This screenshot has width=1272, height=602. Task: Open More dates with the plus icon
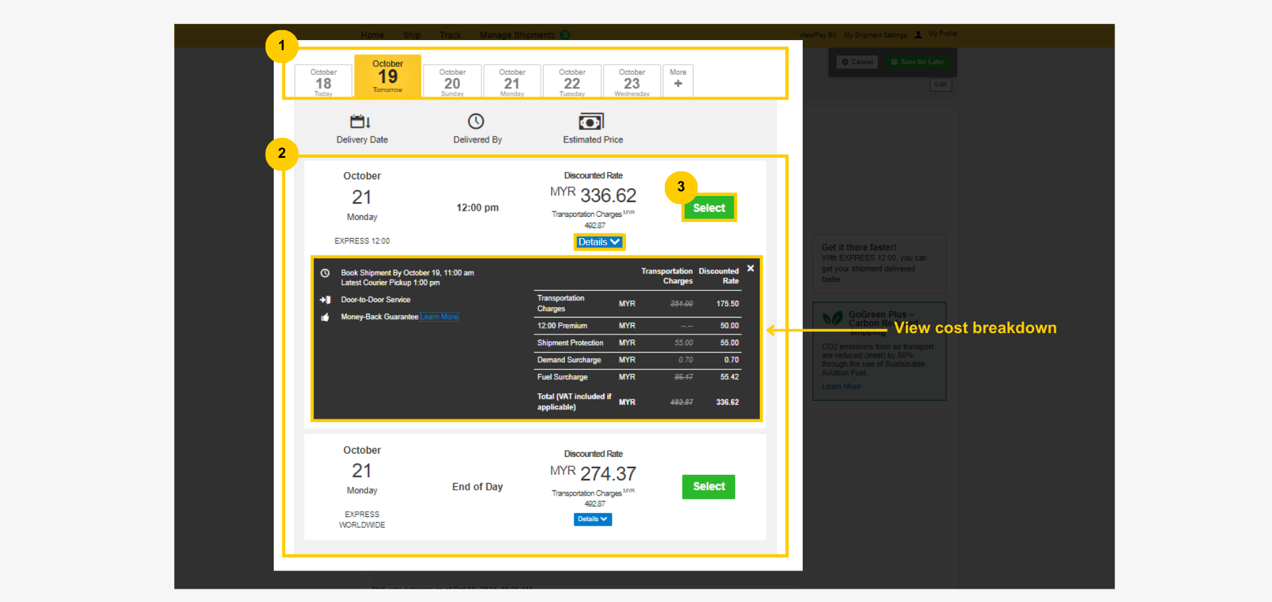[x=678, y=81]
